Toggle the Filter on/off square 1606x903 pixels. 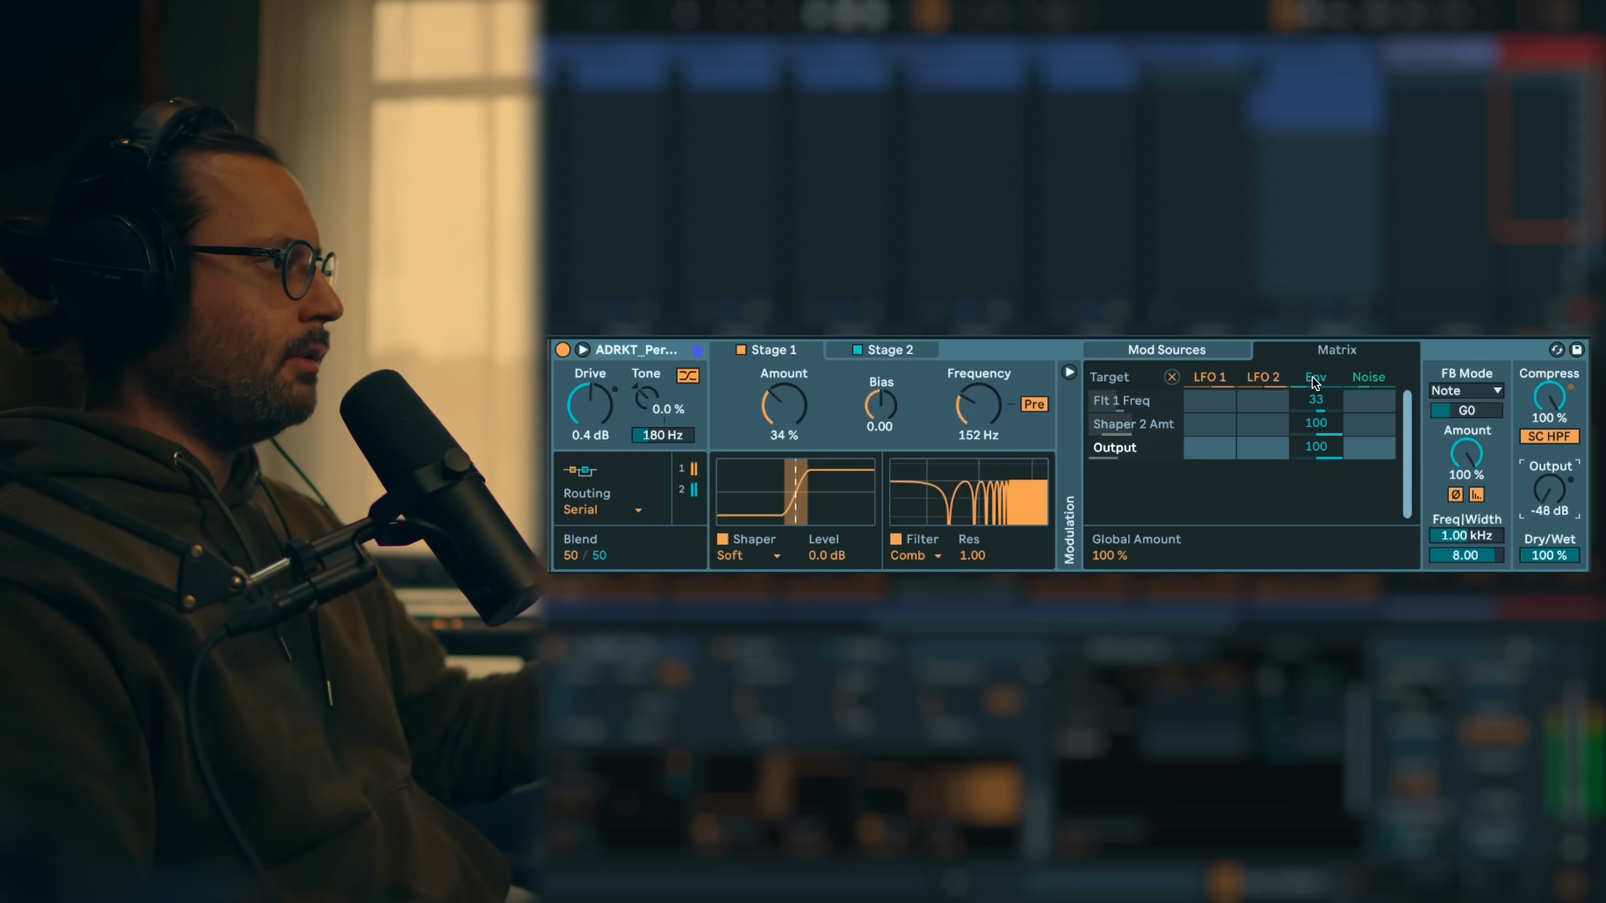[x=896, y=539]
